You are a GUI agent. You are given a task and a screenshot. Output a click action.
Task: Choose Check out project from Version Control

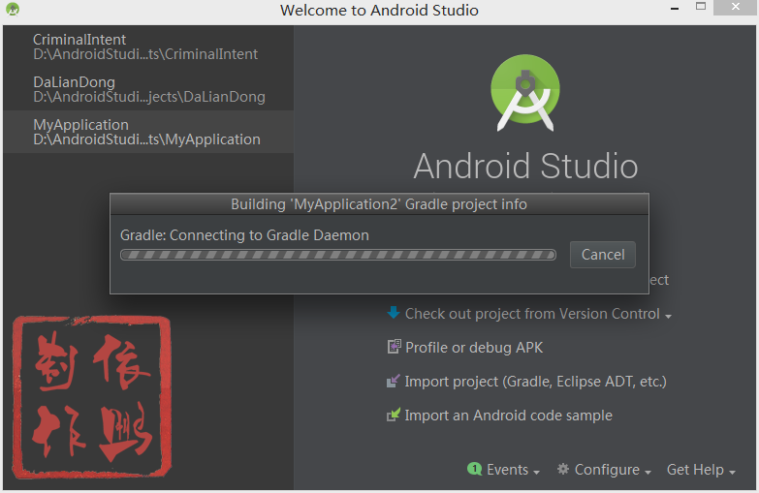532,314
